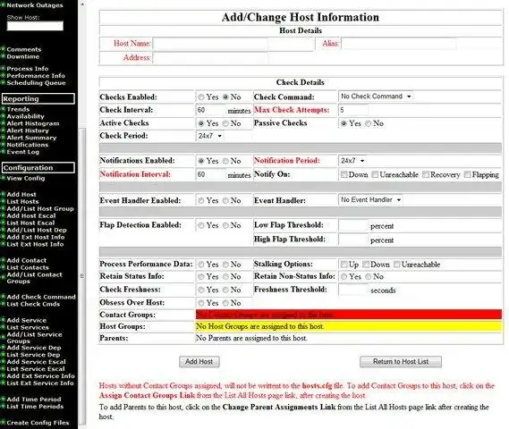Viewport: 509px width, 429px height.
Task: Focus the Alias input field
Action: pyautogui.click(x=399, y=44)
